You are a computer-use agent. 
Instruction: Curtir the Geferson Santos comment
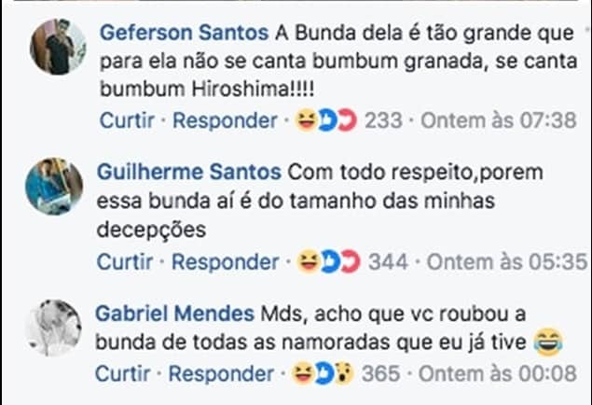click(x=127, y=120)
